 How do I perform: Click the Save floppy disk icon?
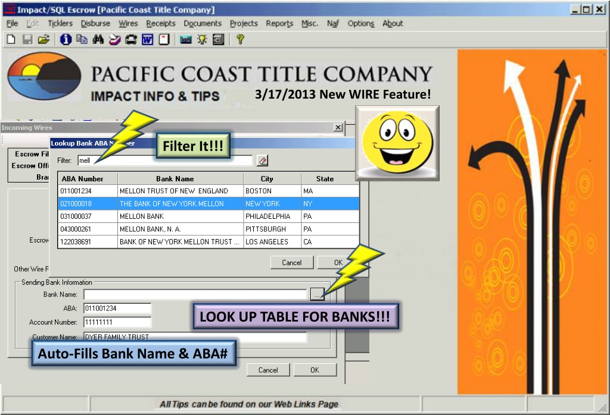27,39
